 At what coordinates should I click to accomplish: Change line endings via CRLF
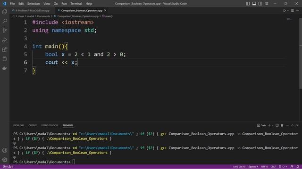tap(273, 167)
